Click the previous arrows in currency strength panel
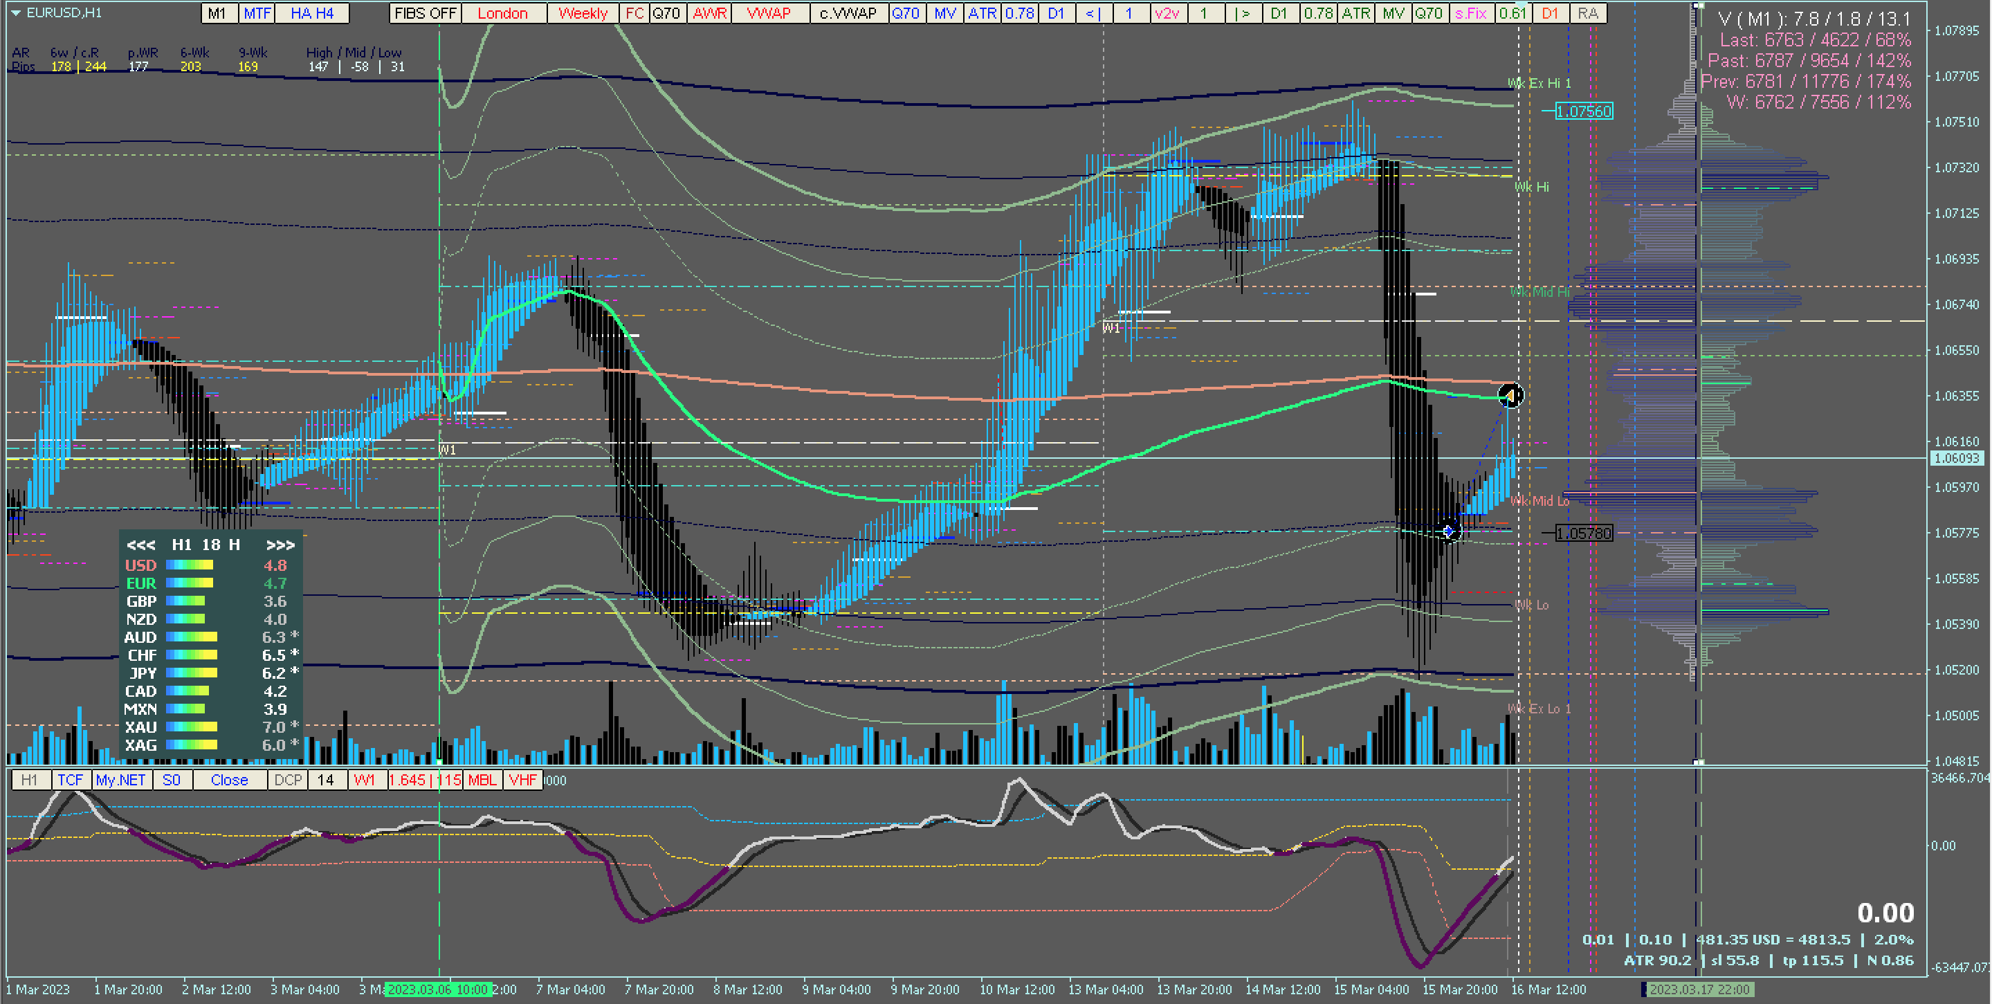The height and width of the screenshot is (1004, 1992). (x=140, y=545)
